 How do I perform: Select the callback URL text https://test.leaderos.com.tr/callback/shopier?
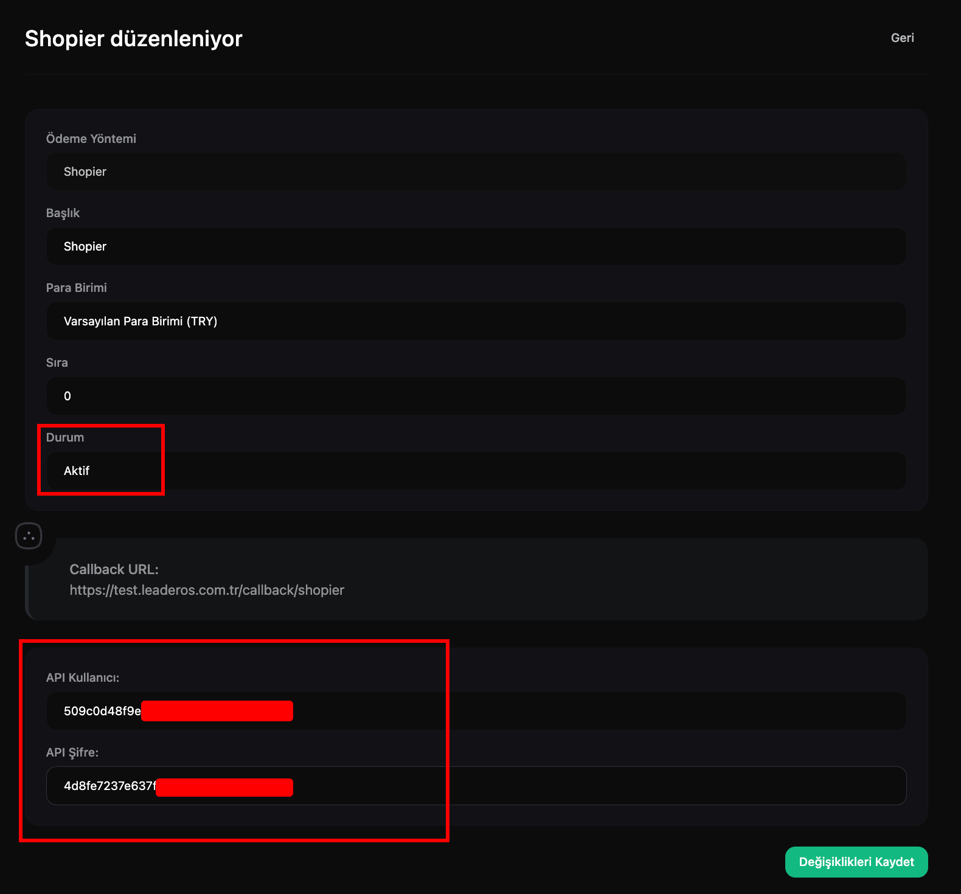click(x=207, y=590)
